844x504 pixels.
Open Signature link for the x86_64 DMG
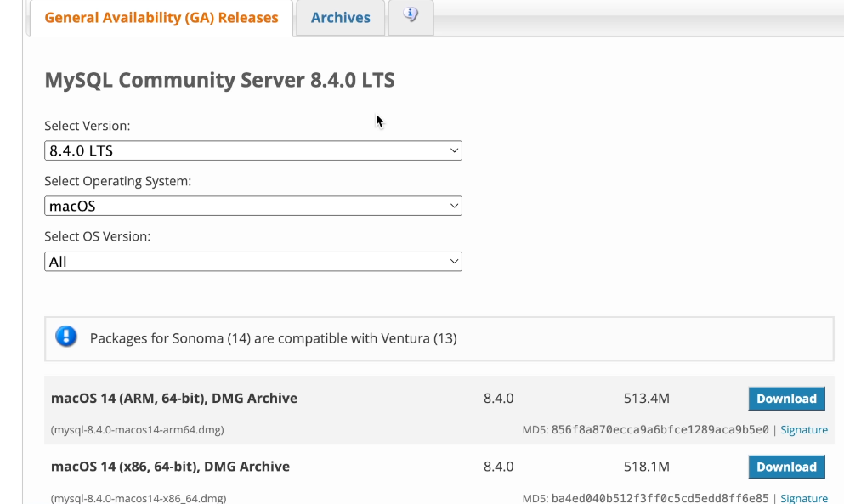[x=804, y=498]
